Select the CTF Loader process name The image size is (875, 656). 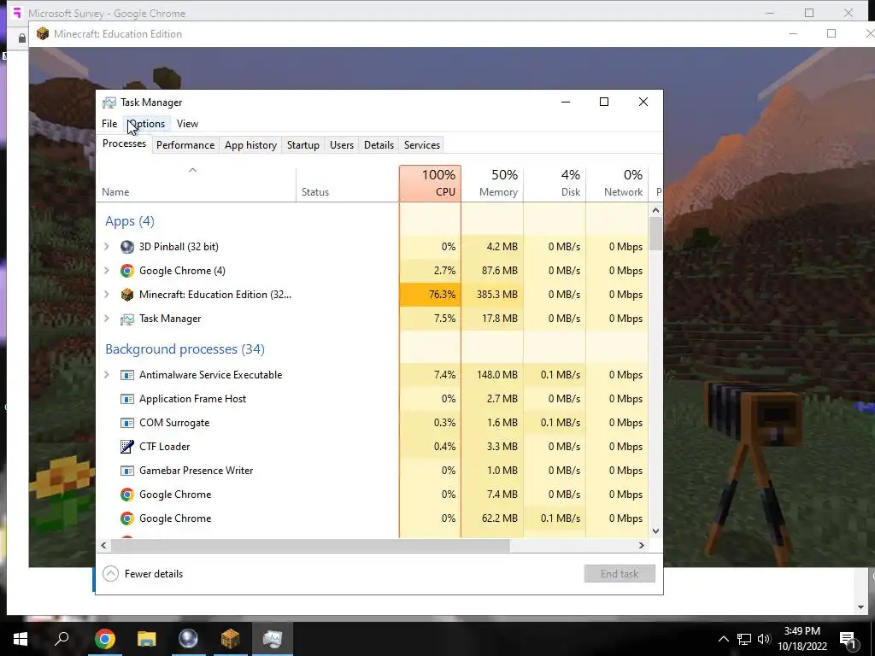[x=164, y=446]
